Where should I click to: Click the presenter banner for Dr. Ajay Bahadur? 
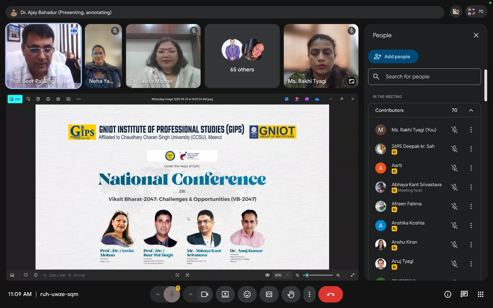coord(225,12)
